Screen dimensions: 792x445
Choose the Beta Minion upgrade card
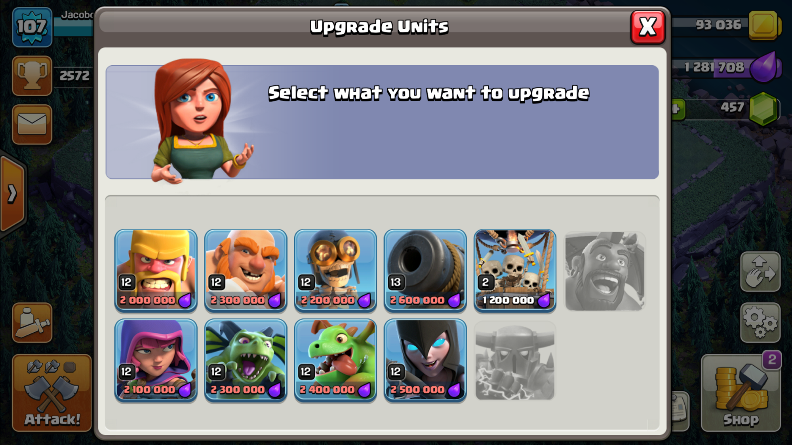(x=246, y=360)
